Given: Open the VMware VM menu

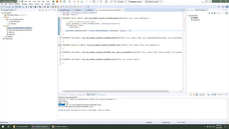Looking at the screenshot, I should coord(39,1).
